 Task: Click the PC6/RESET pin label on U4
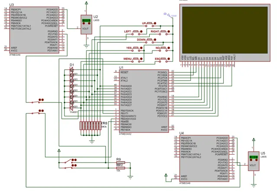pos(221,154)
